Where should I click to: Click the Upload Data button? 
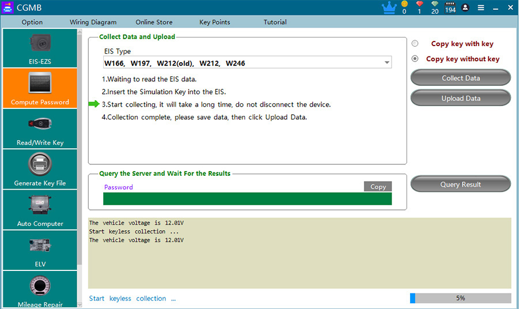(460, 98)
